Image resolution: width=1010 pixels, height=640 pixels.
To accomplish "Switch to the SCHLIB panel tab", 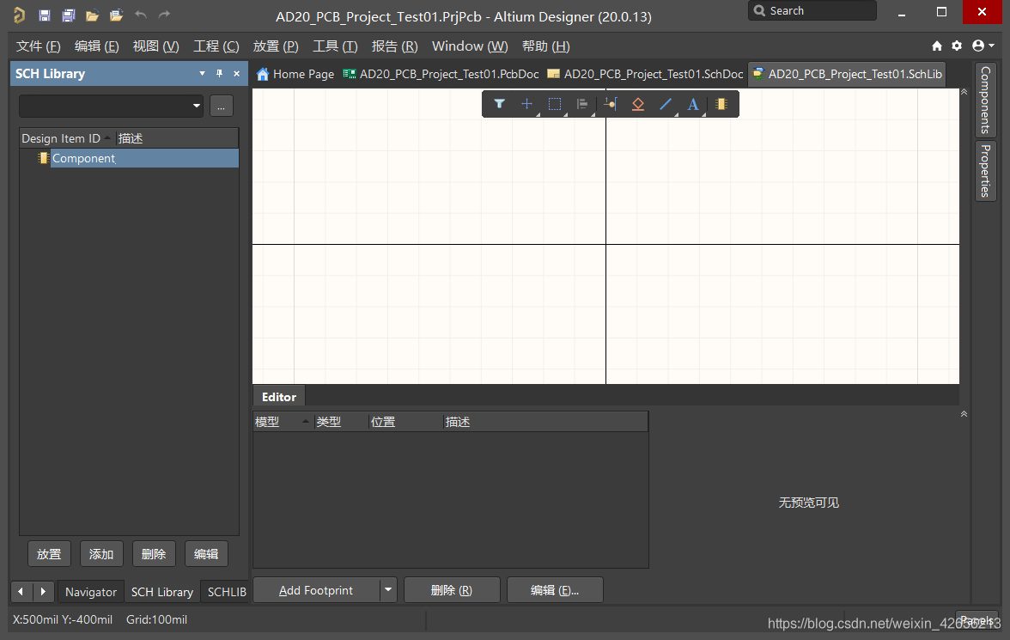I will point(226,592).
